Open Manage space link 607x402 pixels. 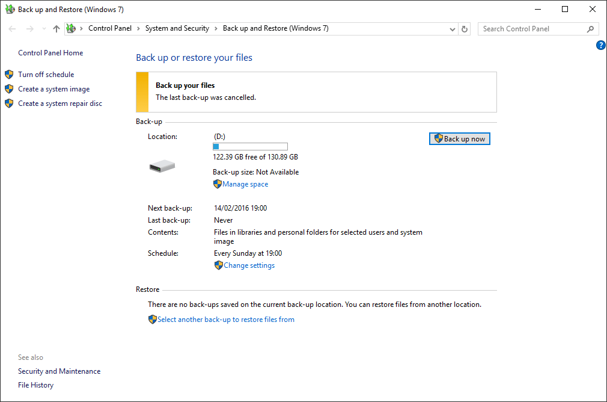pos(245,184)
